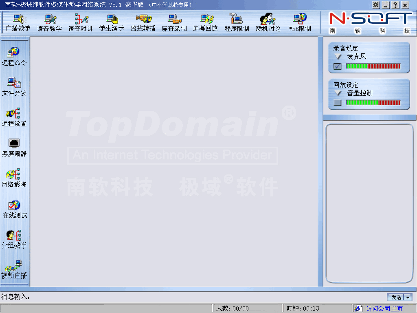
Task: Launch 视频直播 live video broadcast
Action: click(15, 269)
